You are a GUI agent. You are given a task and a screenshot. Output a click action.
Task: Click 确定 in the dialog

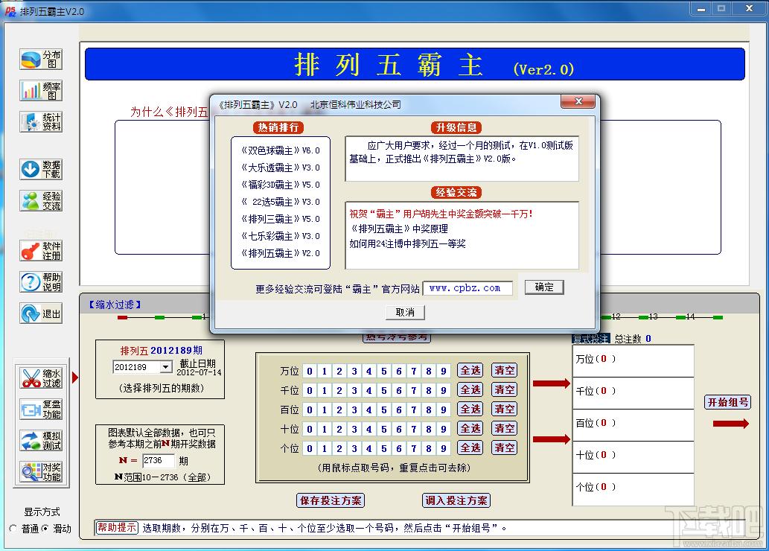tap(544, 287)
